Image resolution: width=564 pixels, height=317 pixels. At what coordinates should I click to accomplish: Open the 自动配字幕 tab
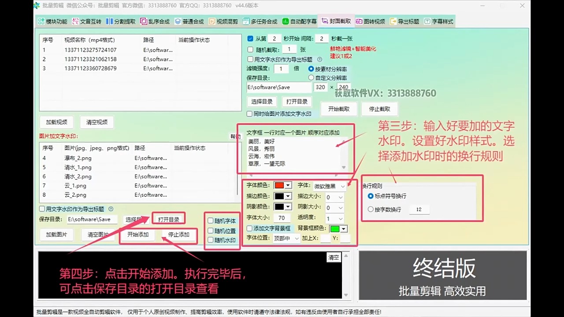coord(300,21)
